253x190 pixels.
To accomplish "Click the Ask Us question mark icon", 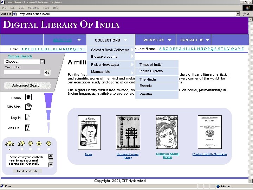I will click(28, 128).
